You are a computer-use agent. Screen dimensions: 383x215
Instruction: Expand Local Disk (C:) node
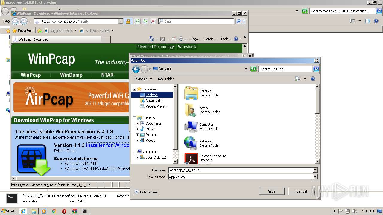click(138, 157)
